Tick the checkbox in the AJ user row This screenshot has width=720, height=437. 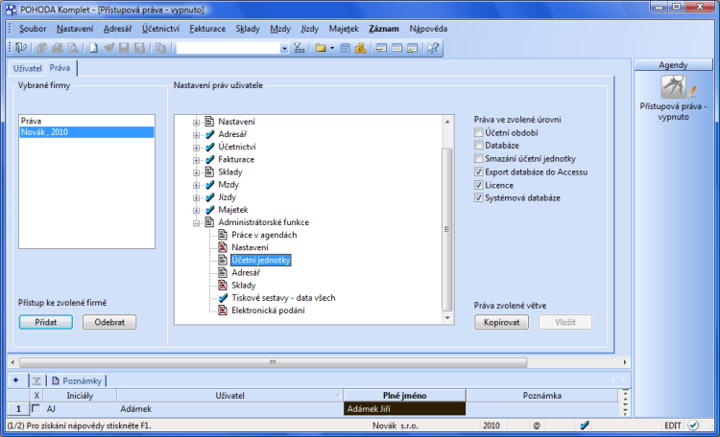(36, 408)
